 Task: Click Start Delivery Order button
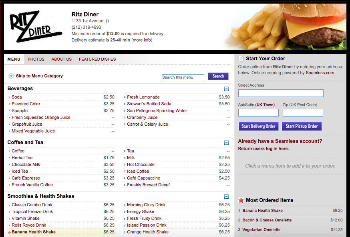point(258,126)
